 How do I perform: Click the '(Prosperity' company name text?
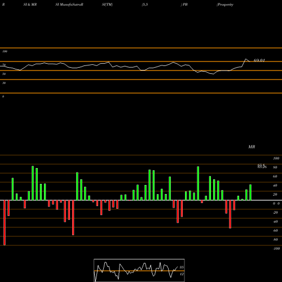tap(225, 5)
